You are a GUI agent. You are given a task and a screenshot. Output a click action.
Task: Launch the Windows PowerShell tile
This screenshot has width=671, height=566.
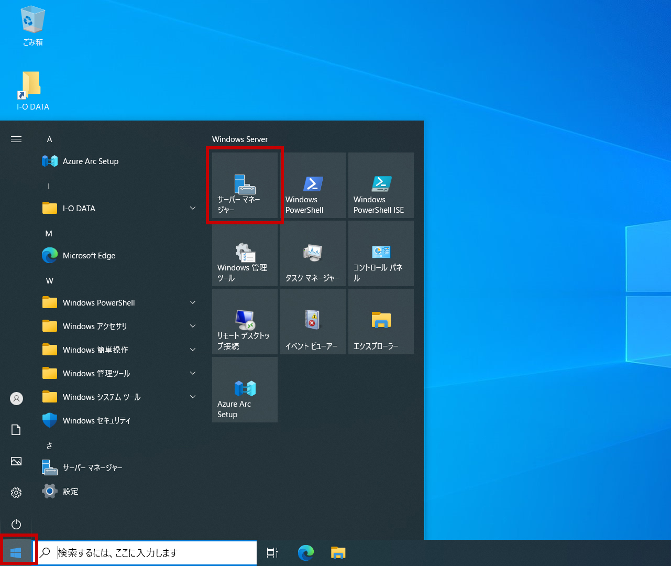pos(313,185)
